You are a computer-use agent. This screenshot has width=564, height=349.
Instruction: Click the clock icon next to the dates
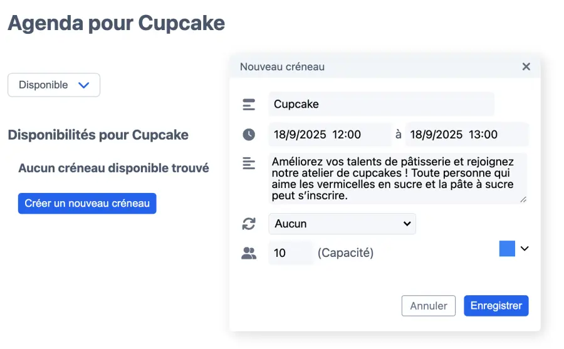[x=249, y=134]
